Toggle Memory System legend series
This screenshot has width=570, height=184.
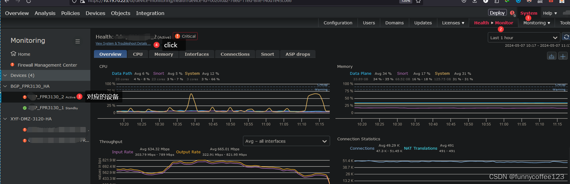[442, 73]
